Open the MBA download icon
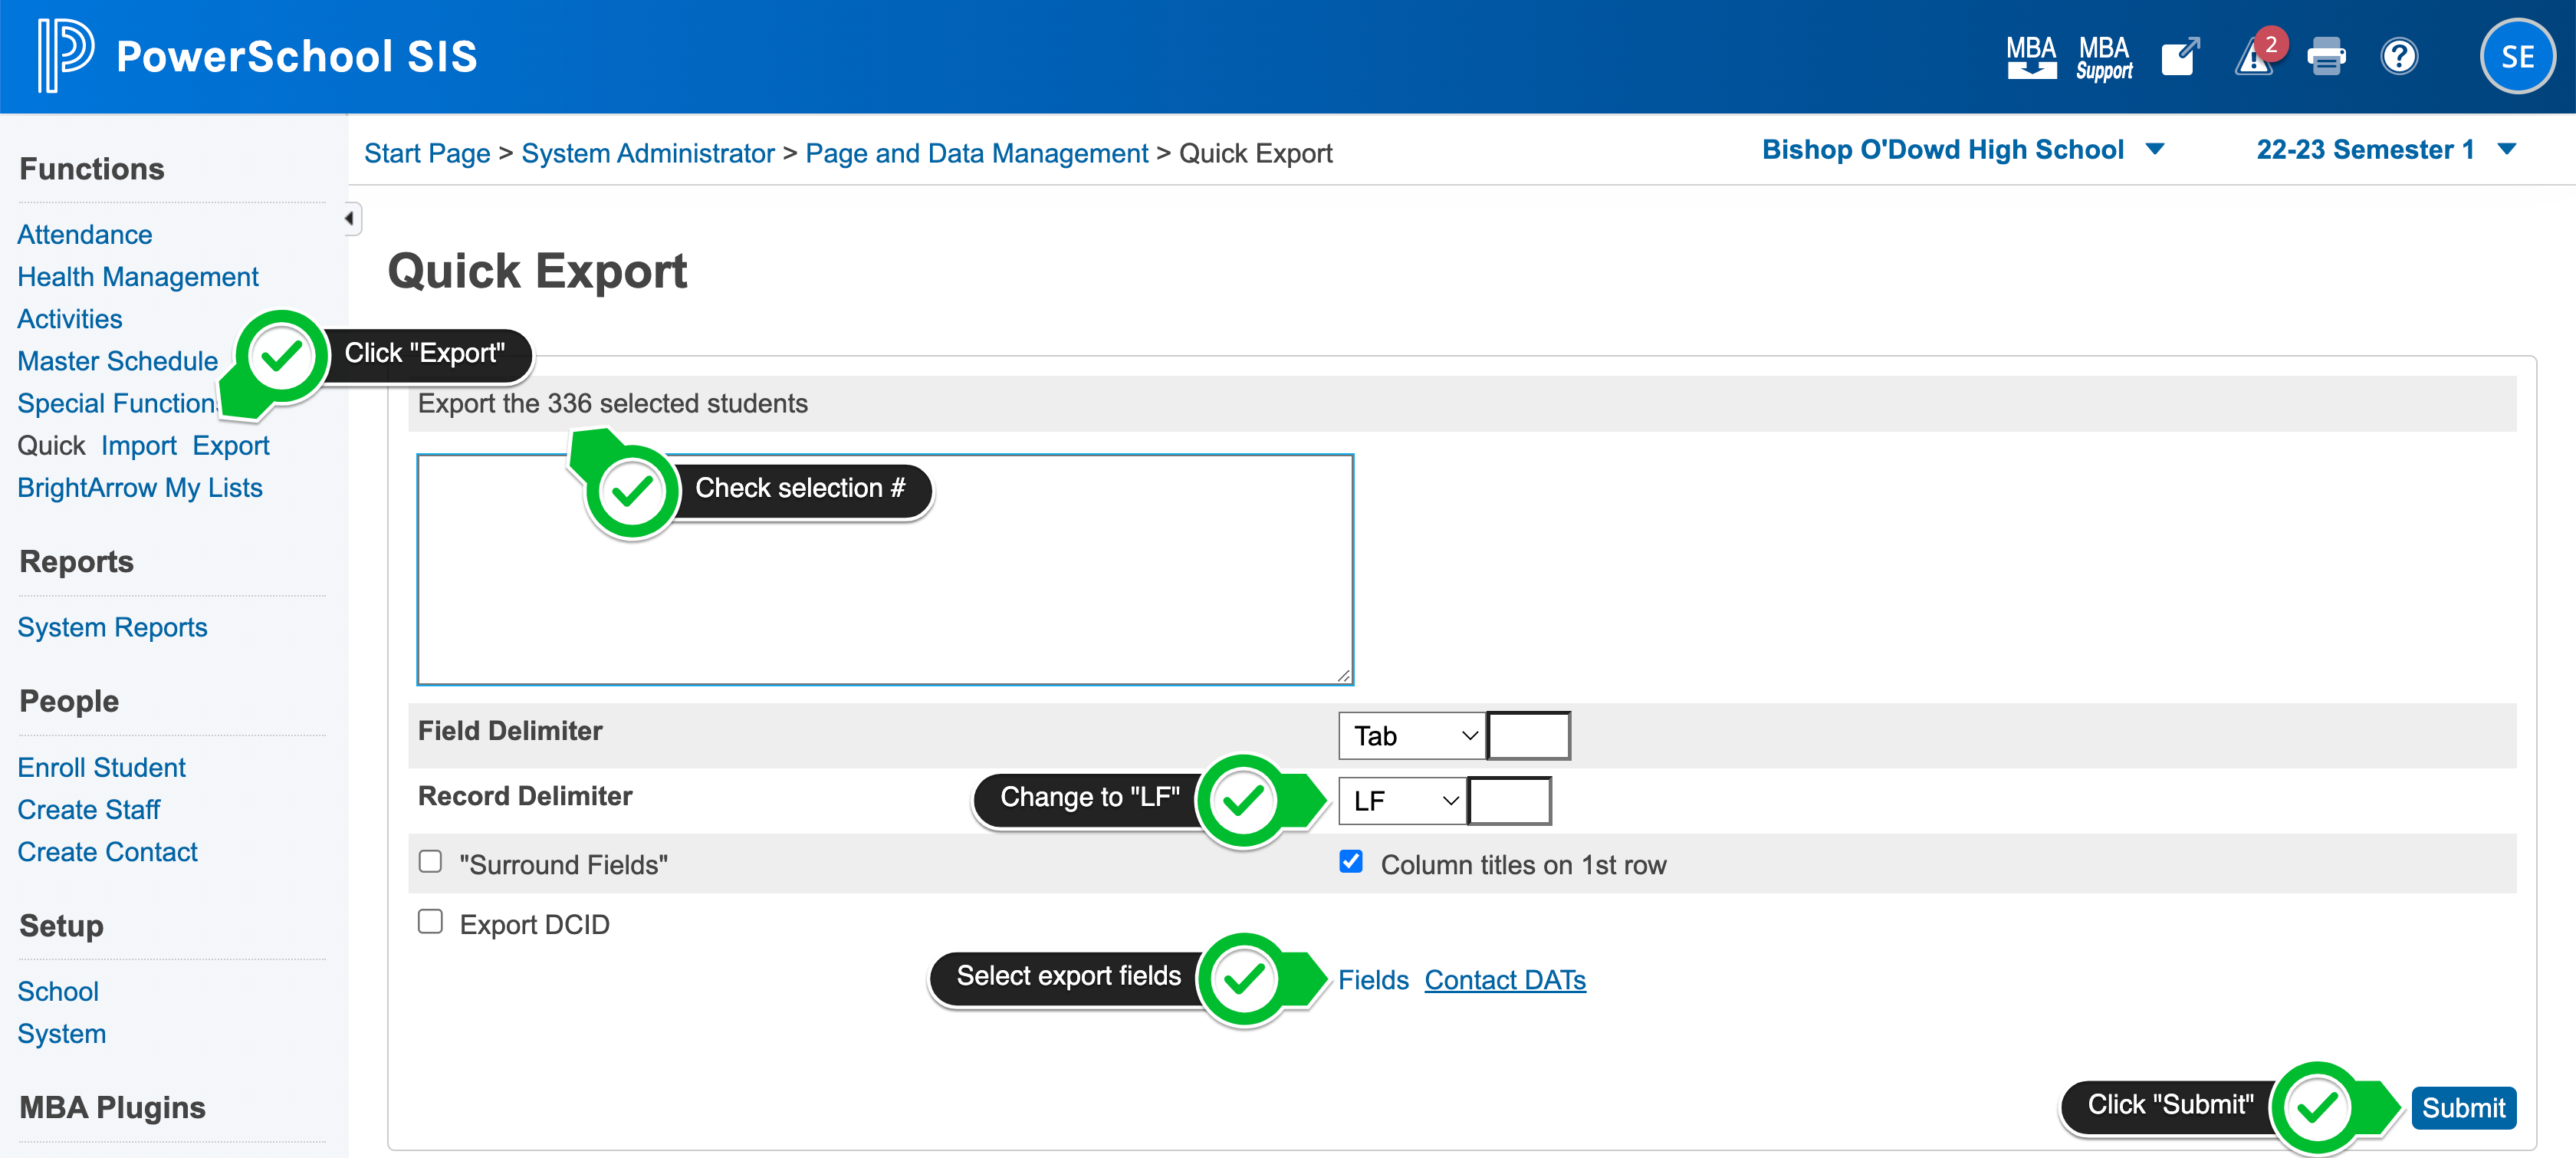This screenshot has width=2576, height=1158. click(x=2031, y=57)
